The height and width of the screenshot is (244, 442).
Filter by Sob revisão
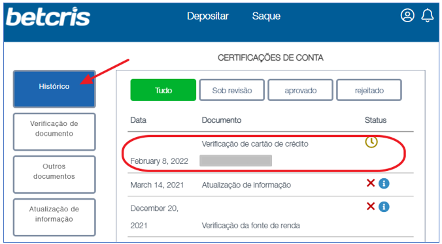tap(231, 90)
